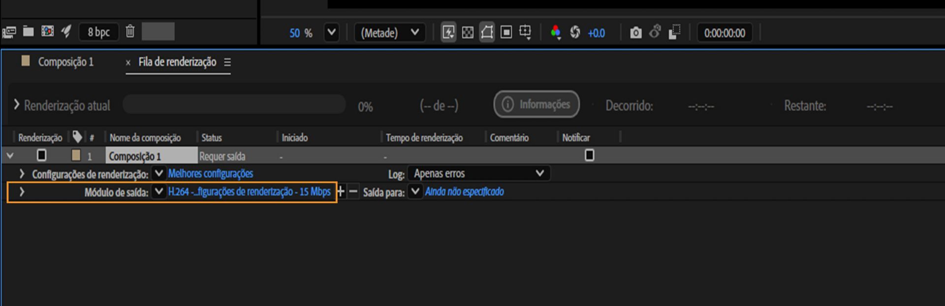
Task: Click the Tempo de renderização column header
Action: point(424,138)
